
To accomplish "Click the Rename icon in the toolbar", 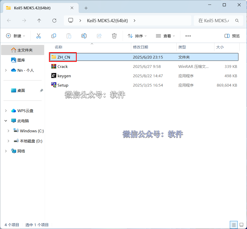I will 84,36.
